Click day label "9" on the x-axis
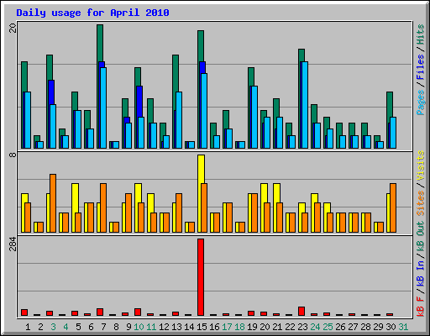 128,327
